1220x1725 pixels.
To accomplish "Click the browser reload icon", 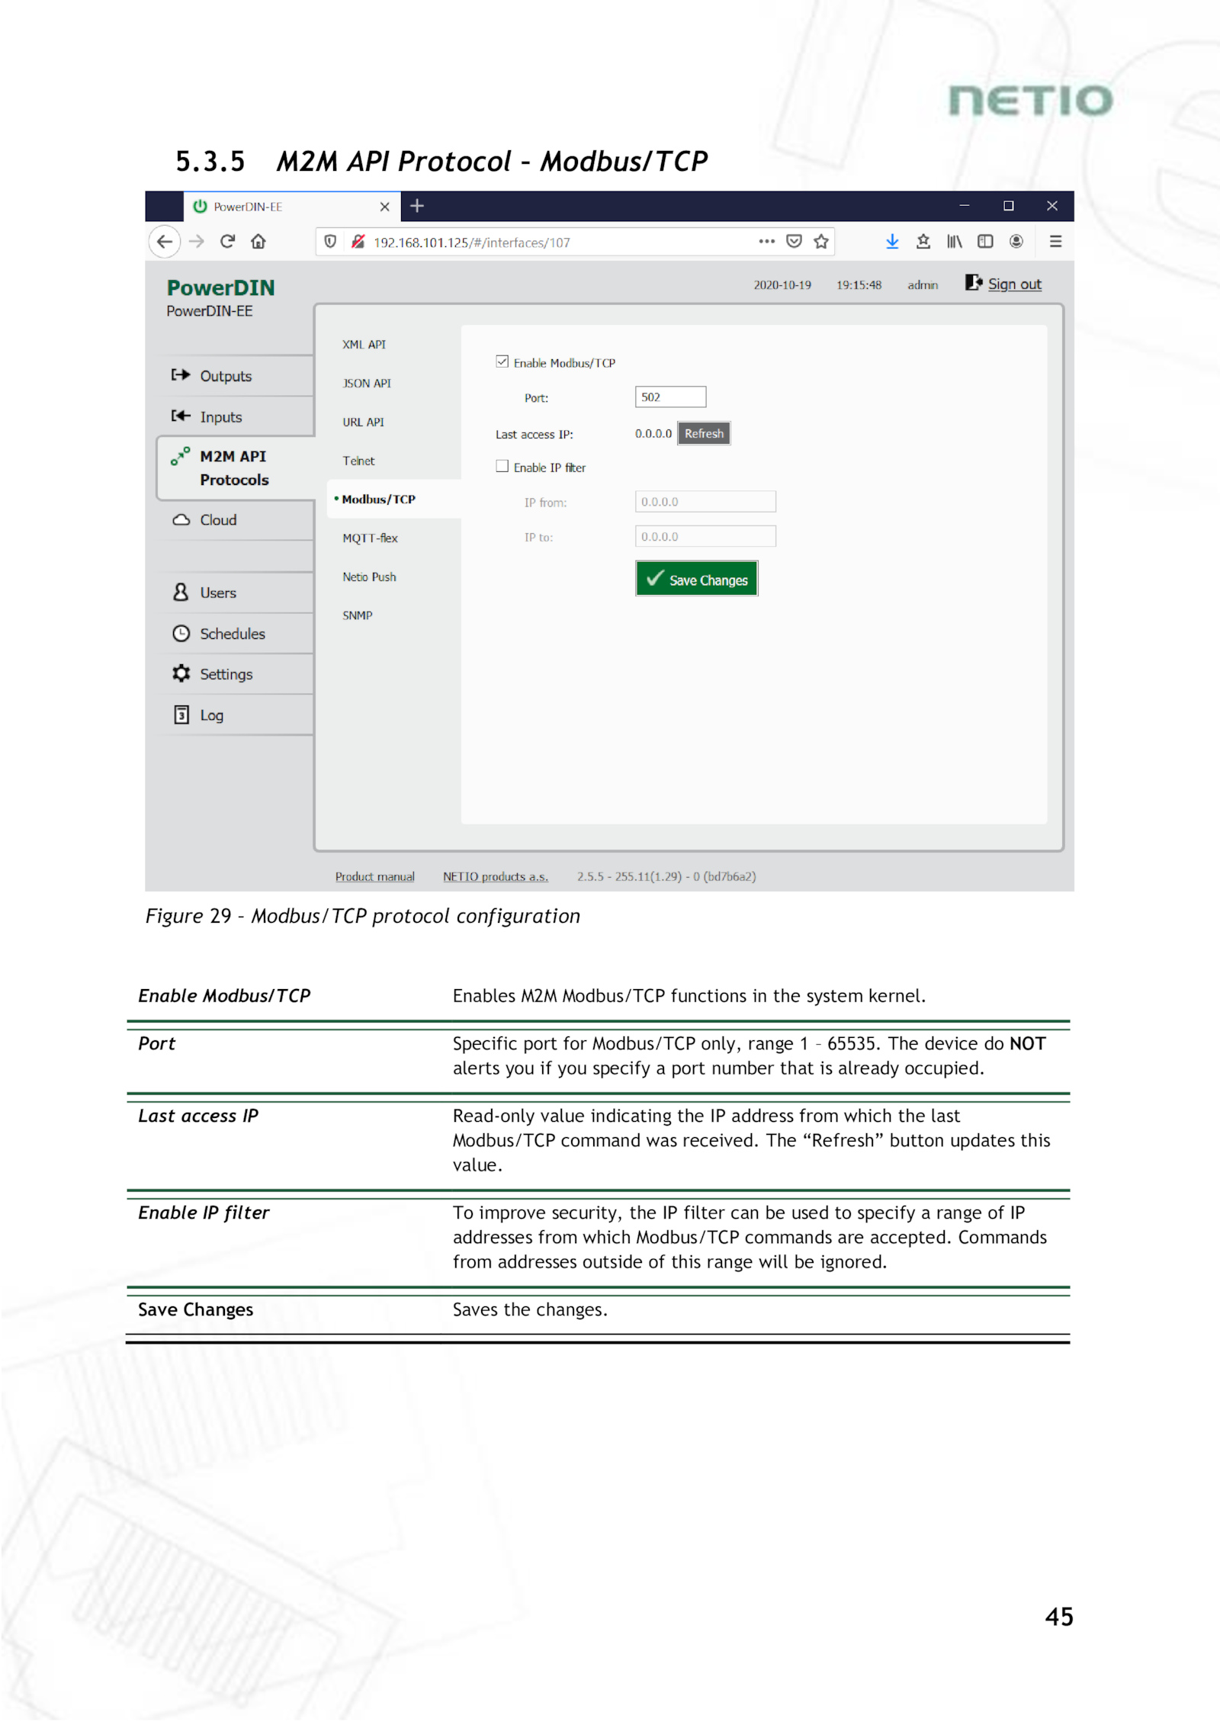I will click(x=227, y=242).
